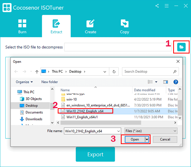
Task: Click the share icon in title bar
Action: (x=157, y=6)
